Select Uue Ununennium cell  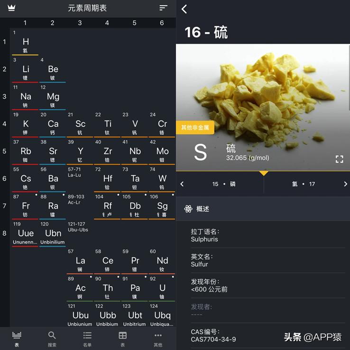pos(25,233)
